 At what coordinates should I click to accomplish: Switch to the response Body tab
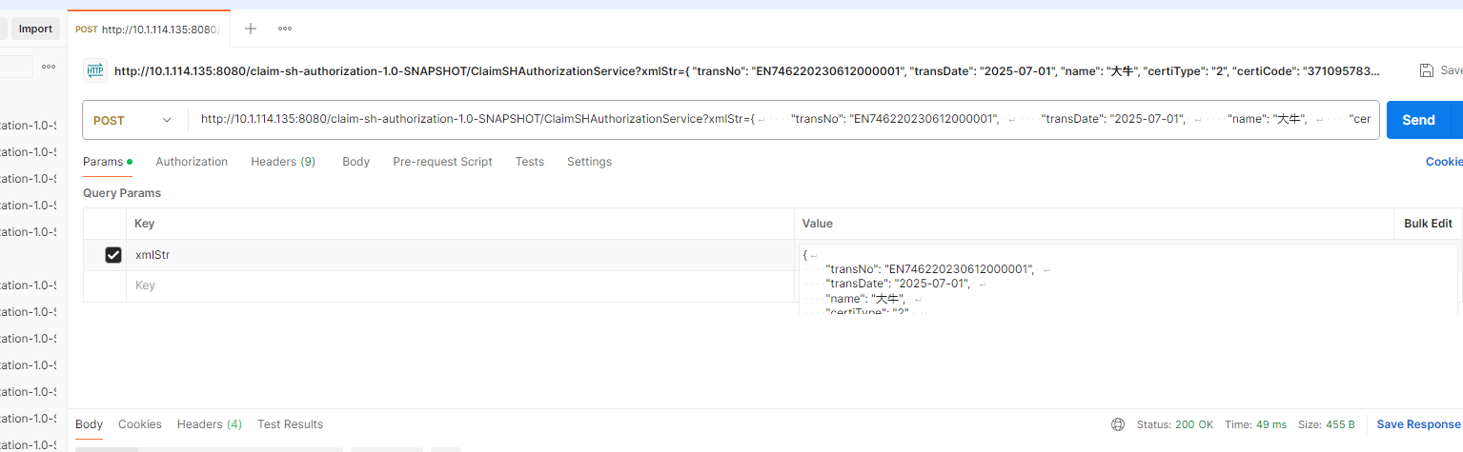[x=89, y=424]
